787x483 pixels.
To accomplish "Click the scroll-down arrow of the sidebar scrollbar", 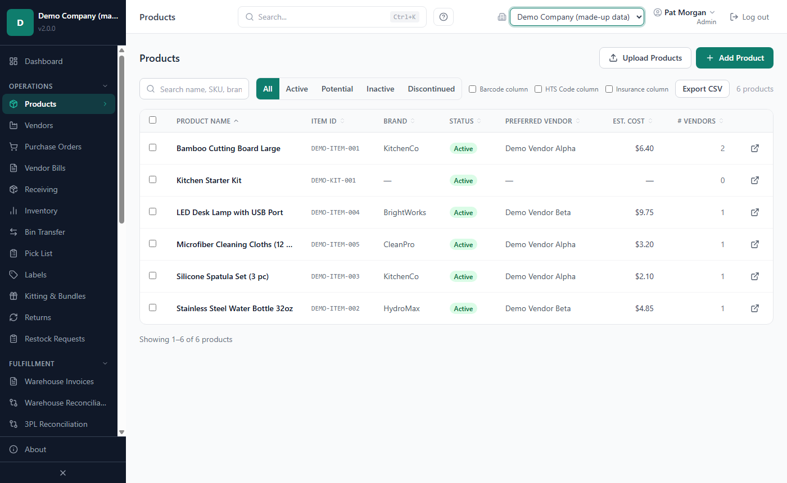I will tap(121, 432).
